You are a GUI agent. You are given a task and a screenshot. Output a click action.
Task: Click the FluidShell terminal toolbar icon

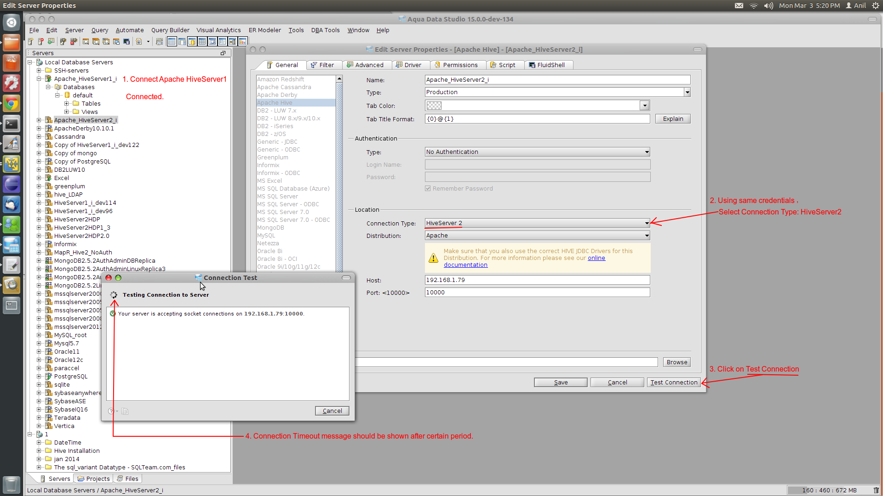coord(126,41)
